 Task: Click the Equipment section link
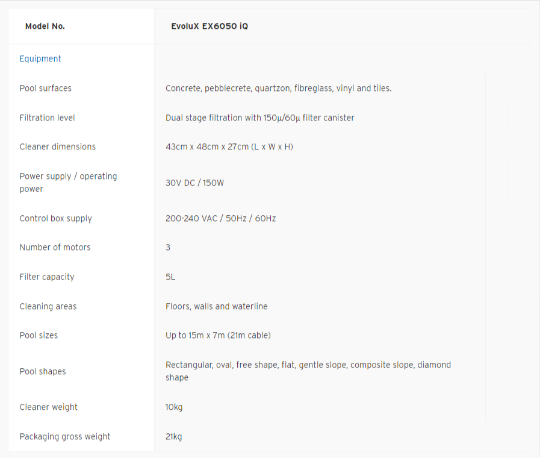click(40, 58)
